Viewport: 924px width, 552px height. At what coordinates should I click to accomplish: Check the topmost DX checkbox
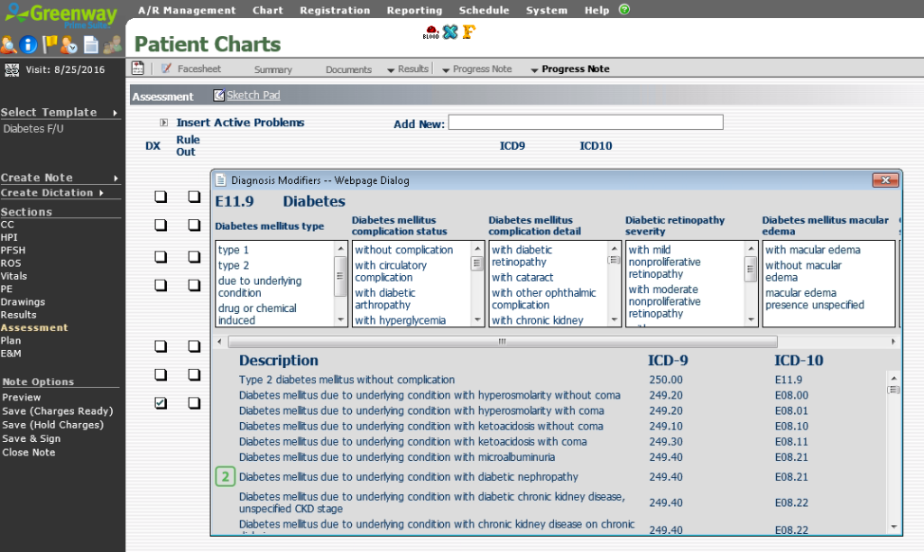tap(160, 197)
